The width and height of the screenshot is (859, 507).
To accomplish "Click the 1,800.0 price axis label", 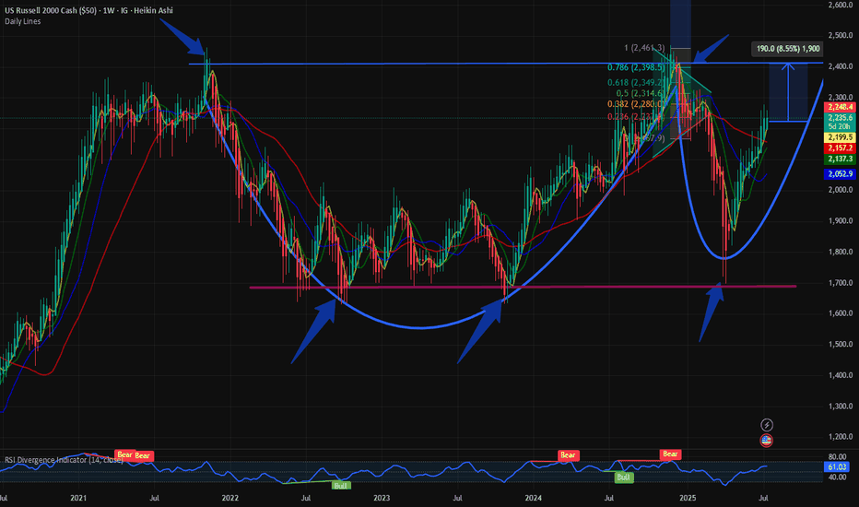I will (x=840, y=253).
